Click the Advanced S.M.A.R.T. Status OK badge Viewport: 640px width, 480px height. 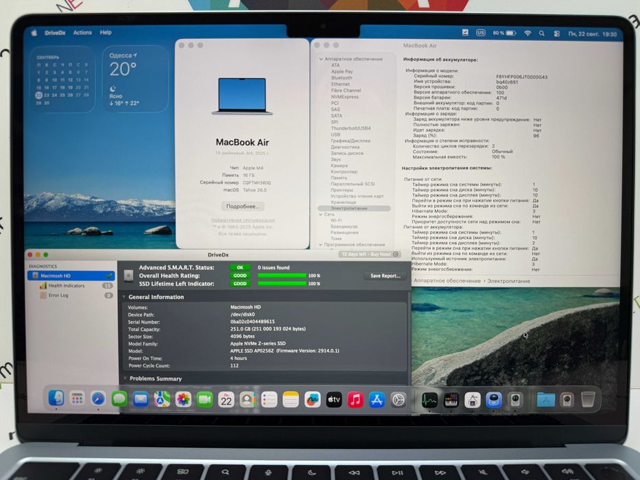pos(240,267)
